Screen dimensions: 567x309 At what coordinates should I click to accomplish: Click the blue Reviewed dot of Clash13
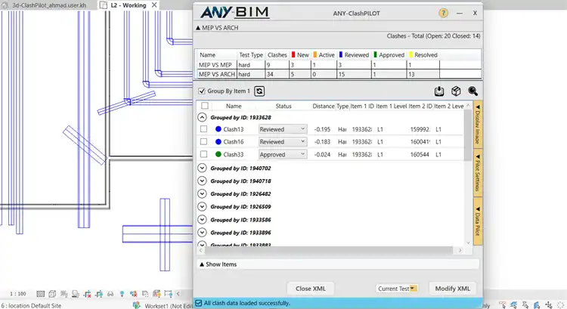point(218,129)
